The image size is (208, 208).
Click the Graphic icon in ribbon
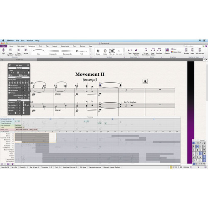(167, 51)
